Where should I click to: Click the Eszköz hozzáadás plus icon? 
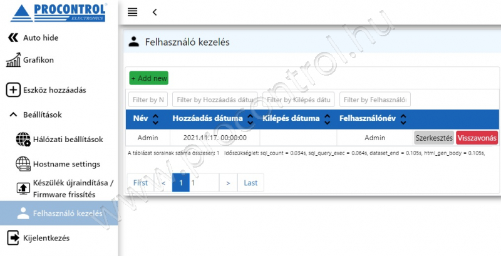13,90
